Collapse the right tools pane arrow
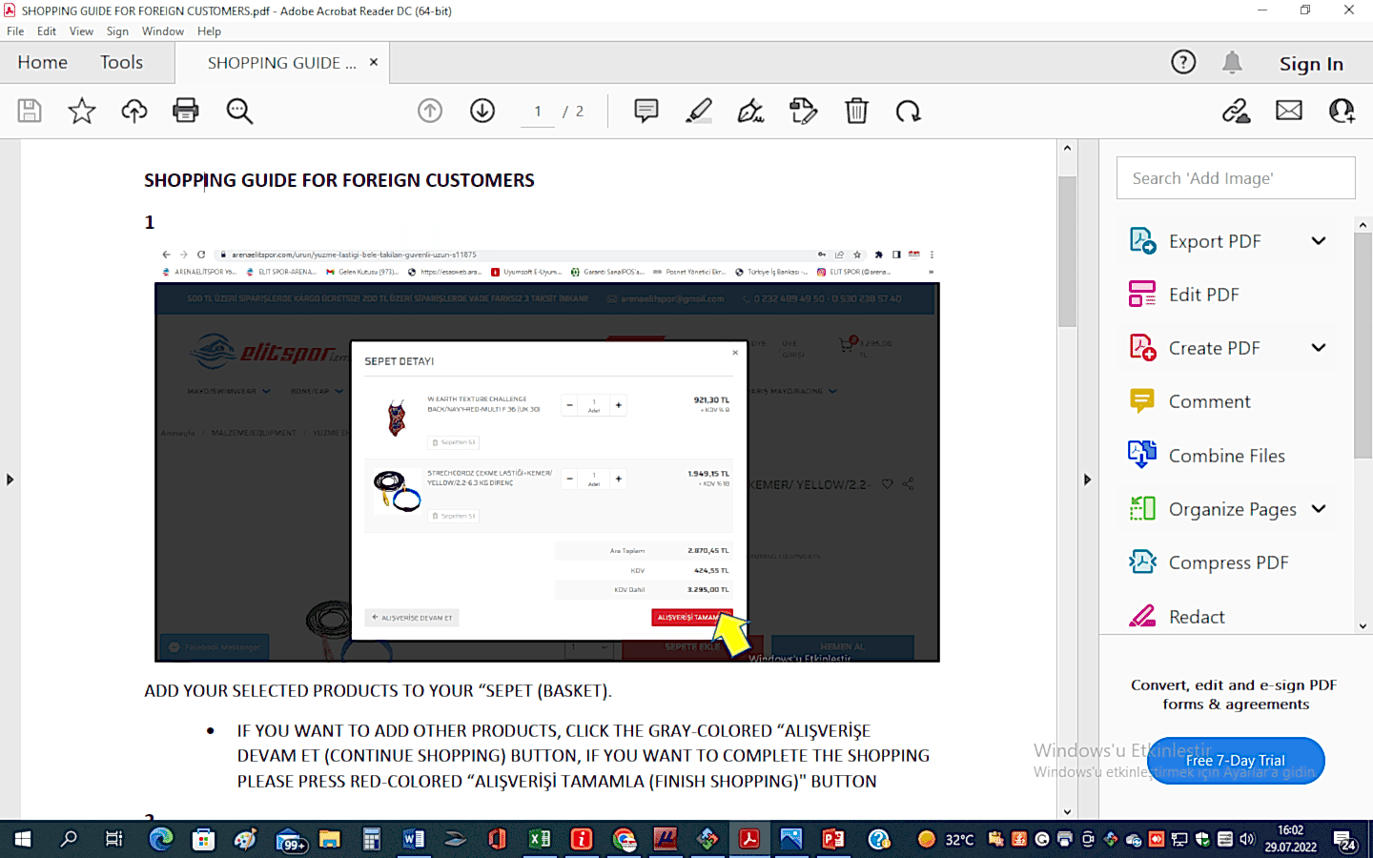Image resolution: width=1373 pixels, height=858 pixels. coord(1087,480)
